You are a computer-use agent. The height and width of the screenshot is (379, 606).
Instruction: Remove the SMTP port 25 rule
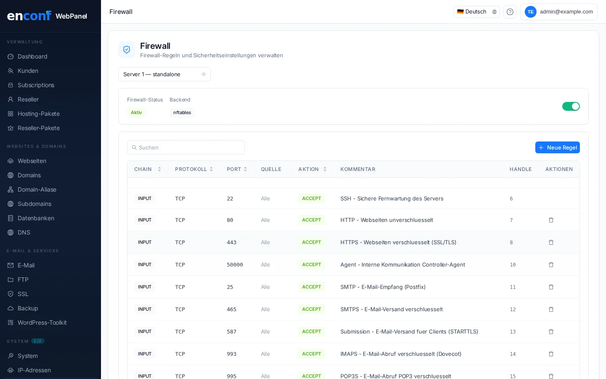point(551,287)
